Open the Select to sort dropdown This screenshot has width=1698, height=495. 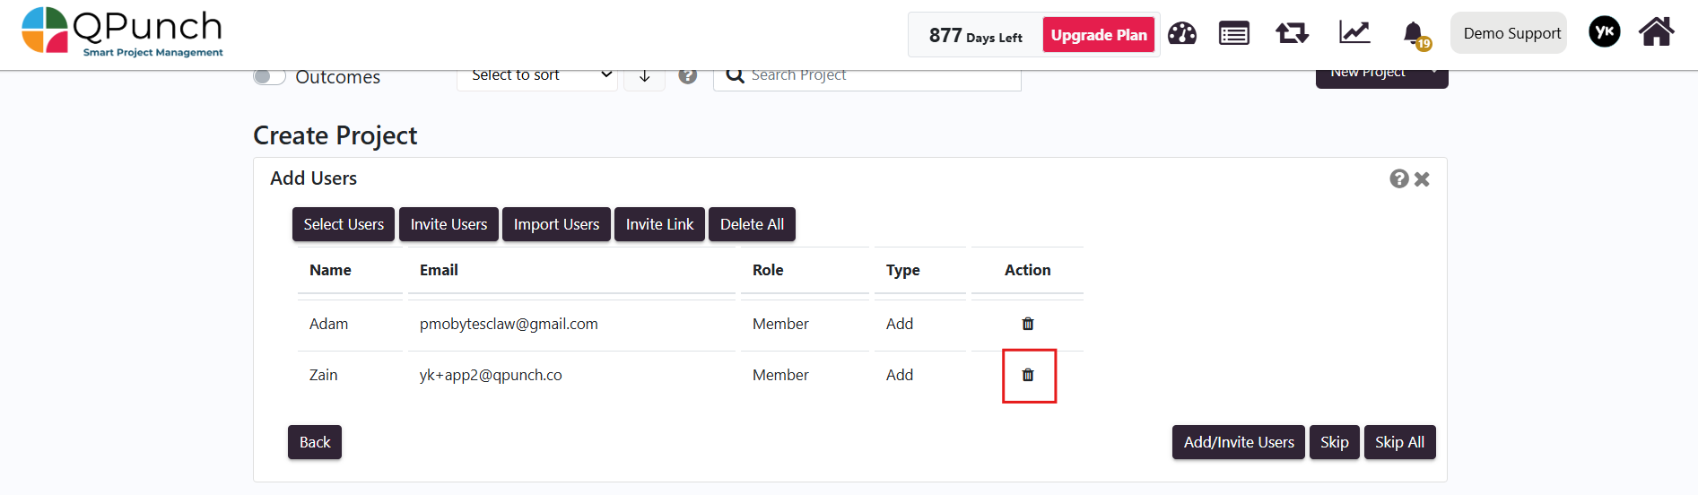[x=537, y=76]
